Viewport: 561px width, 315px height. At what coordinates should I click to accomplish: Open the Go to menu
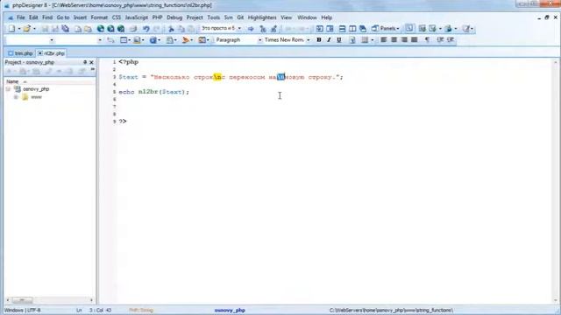coord(63,17)
